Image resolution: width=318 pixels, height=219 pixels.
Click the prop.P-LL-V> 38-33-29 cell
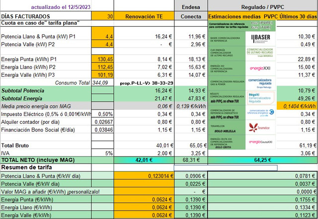pyautogui.click(x=147, y=83)
